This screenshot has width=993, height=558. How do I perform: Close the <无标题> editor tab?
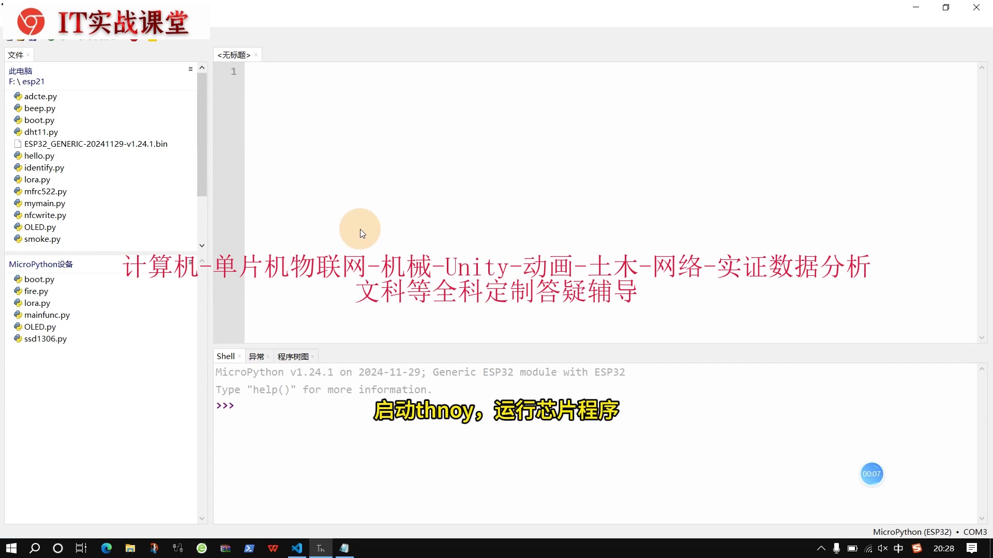(256, 55)
